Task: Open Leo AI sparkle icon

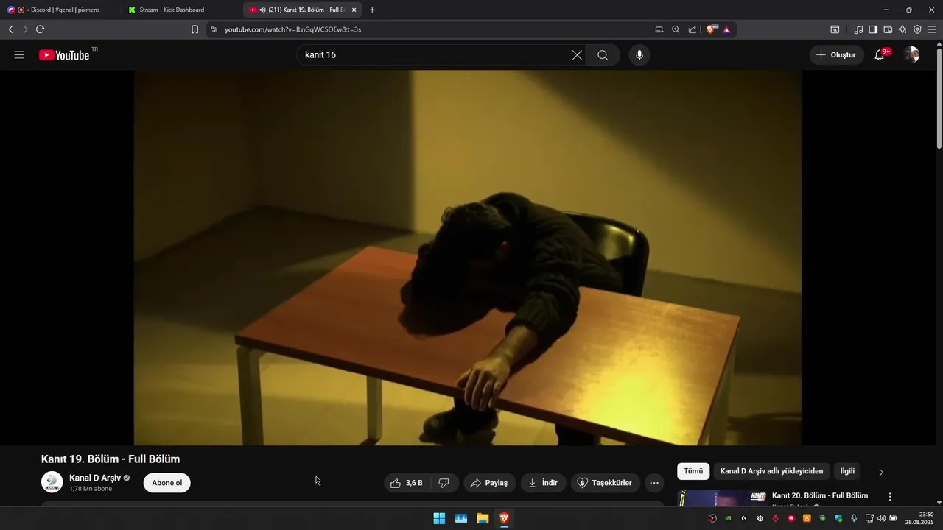Action: (x=902, y=29)
